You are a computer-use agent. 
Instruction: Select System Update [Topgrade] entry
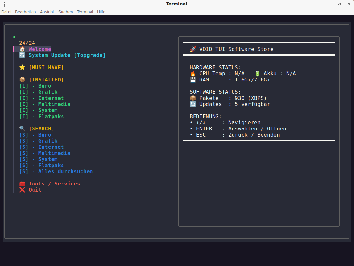[x=67, y=55]
